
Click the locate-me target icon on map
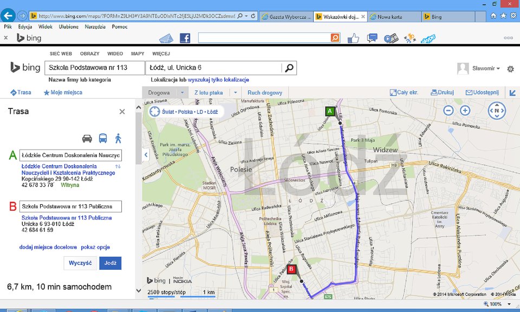tap(154, 112)
